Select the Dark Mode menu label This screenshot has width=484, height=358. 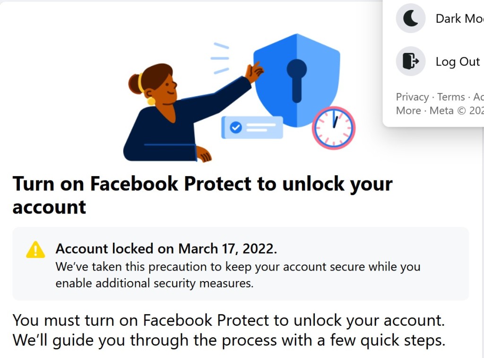point(459,18)
